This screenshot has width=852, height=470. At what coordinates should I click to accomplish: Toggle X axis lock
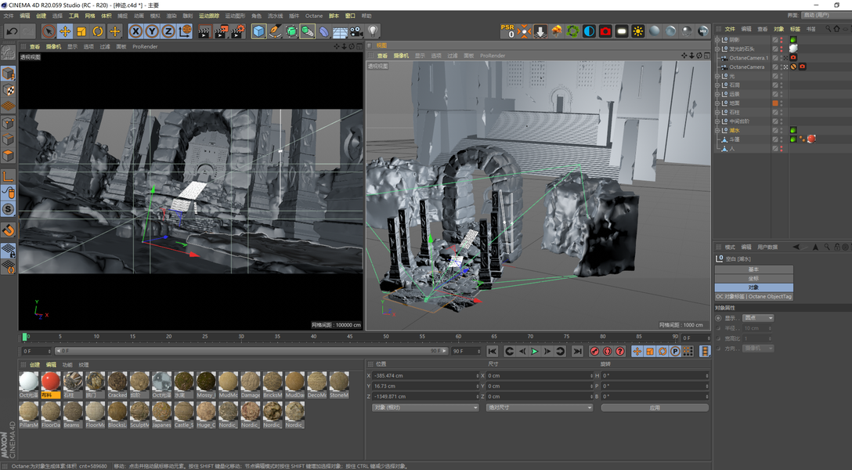coord(135,31)
